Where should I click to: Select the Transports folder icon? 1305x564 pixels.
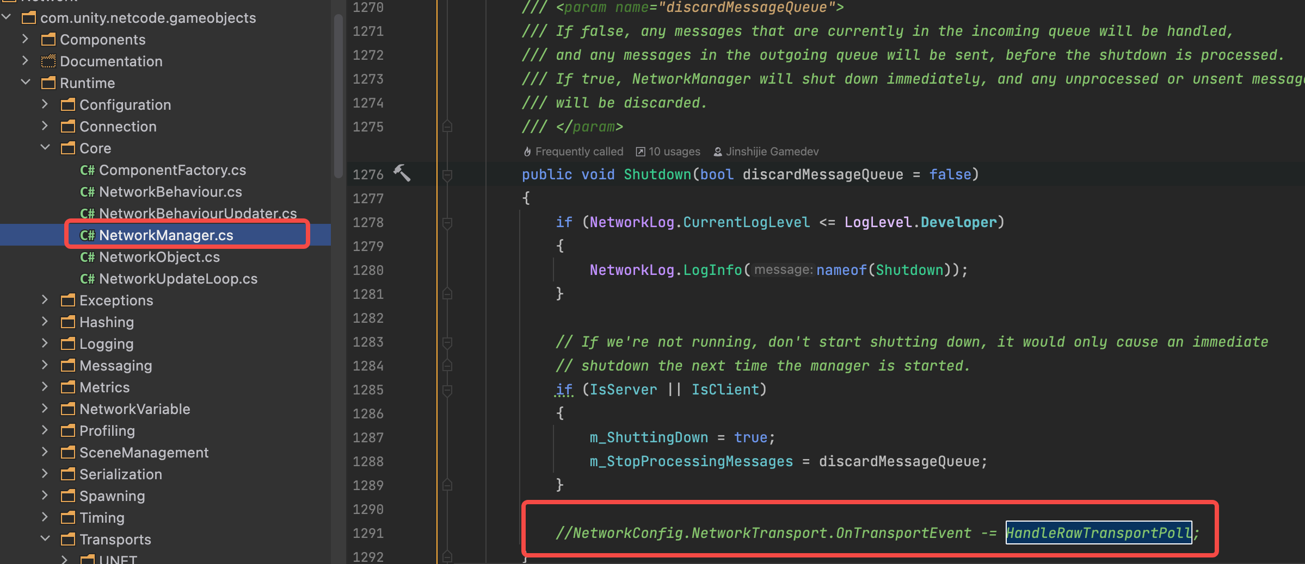coord(68,539)
